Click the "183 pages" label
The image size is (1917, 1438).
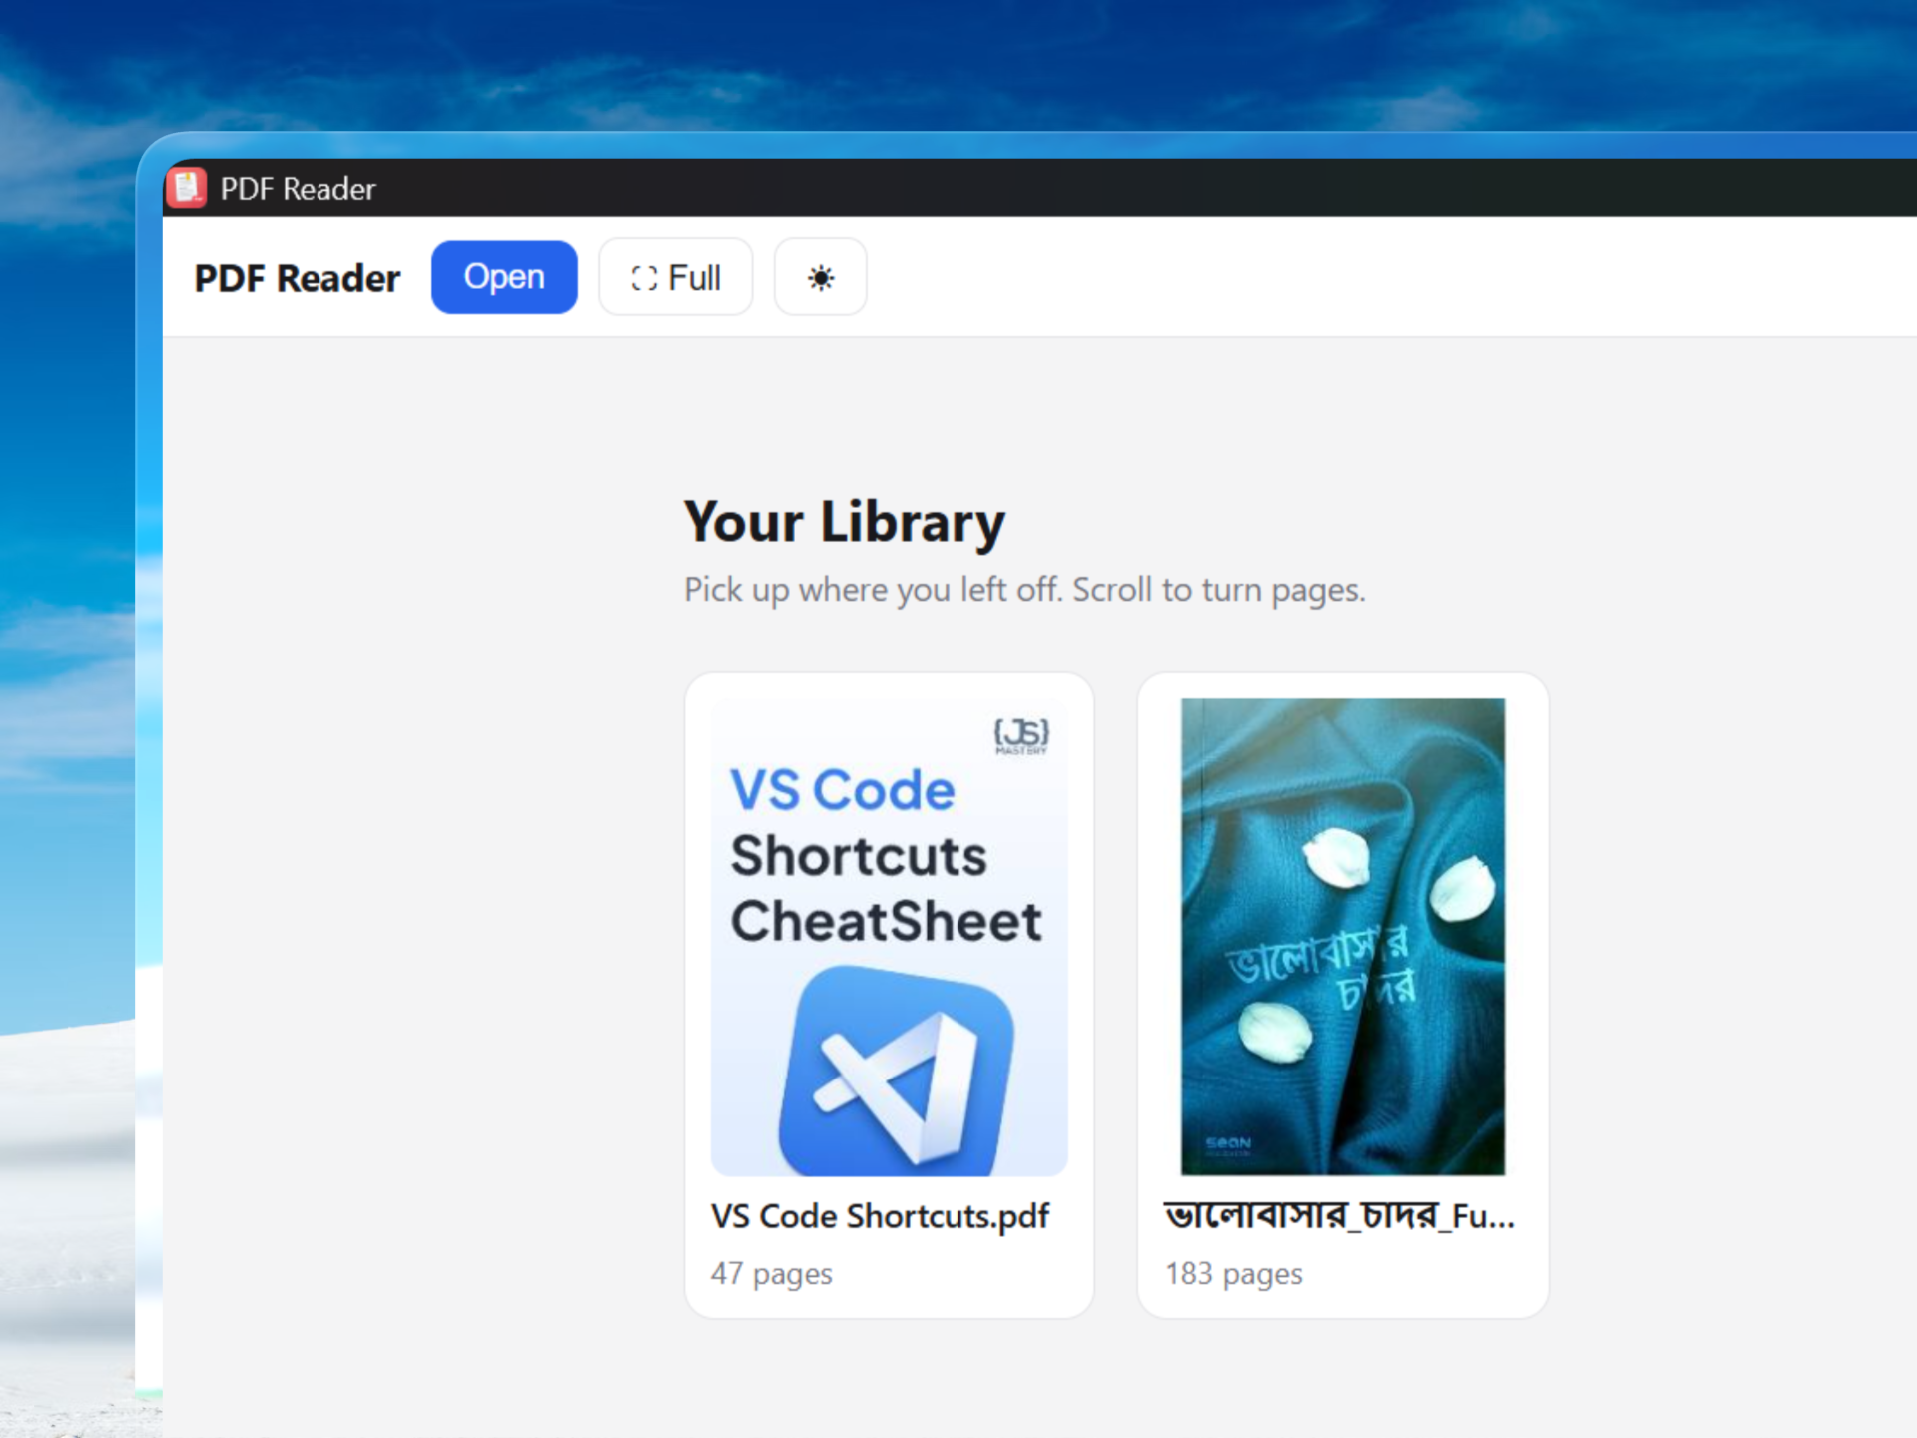point(1233,1274)
